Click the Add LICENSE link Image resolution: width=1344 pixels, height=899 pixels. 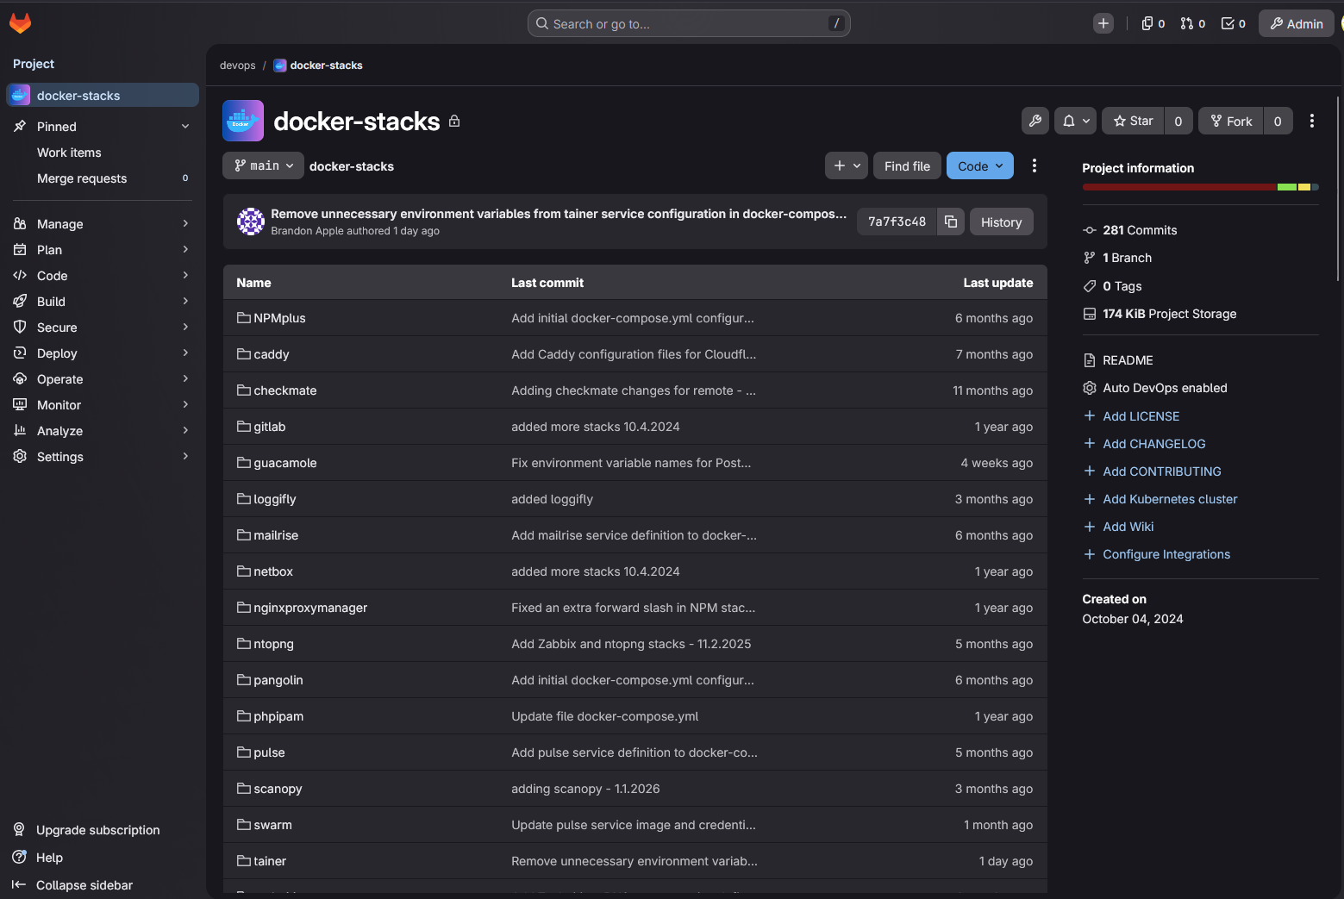click(x=1141, y=416)
